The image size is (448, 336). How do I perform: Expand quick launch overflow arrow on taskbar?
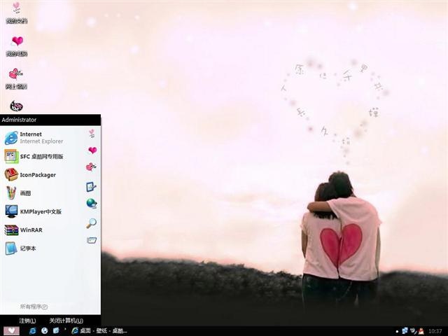point(65,329)
